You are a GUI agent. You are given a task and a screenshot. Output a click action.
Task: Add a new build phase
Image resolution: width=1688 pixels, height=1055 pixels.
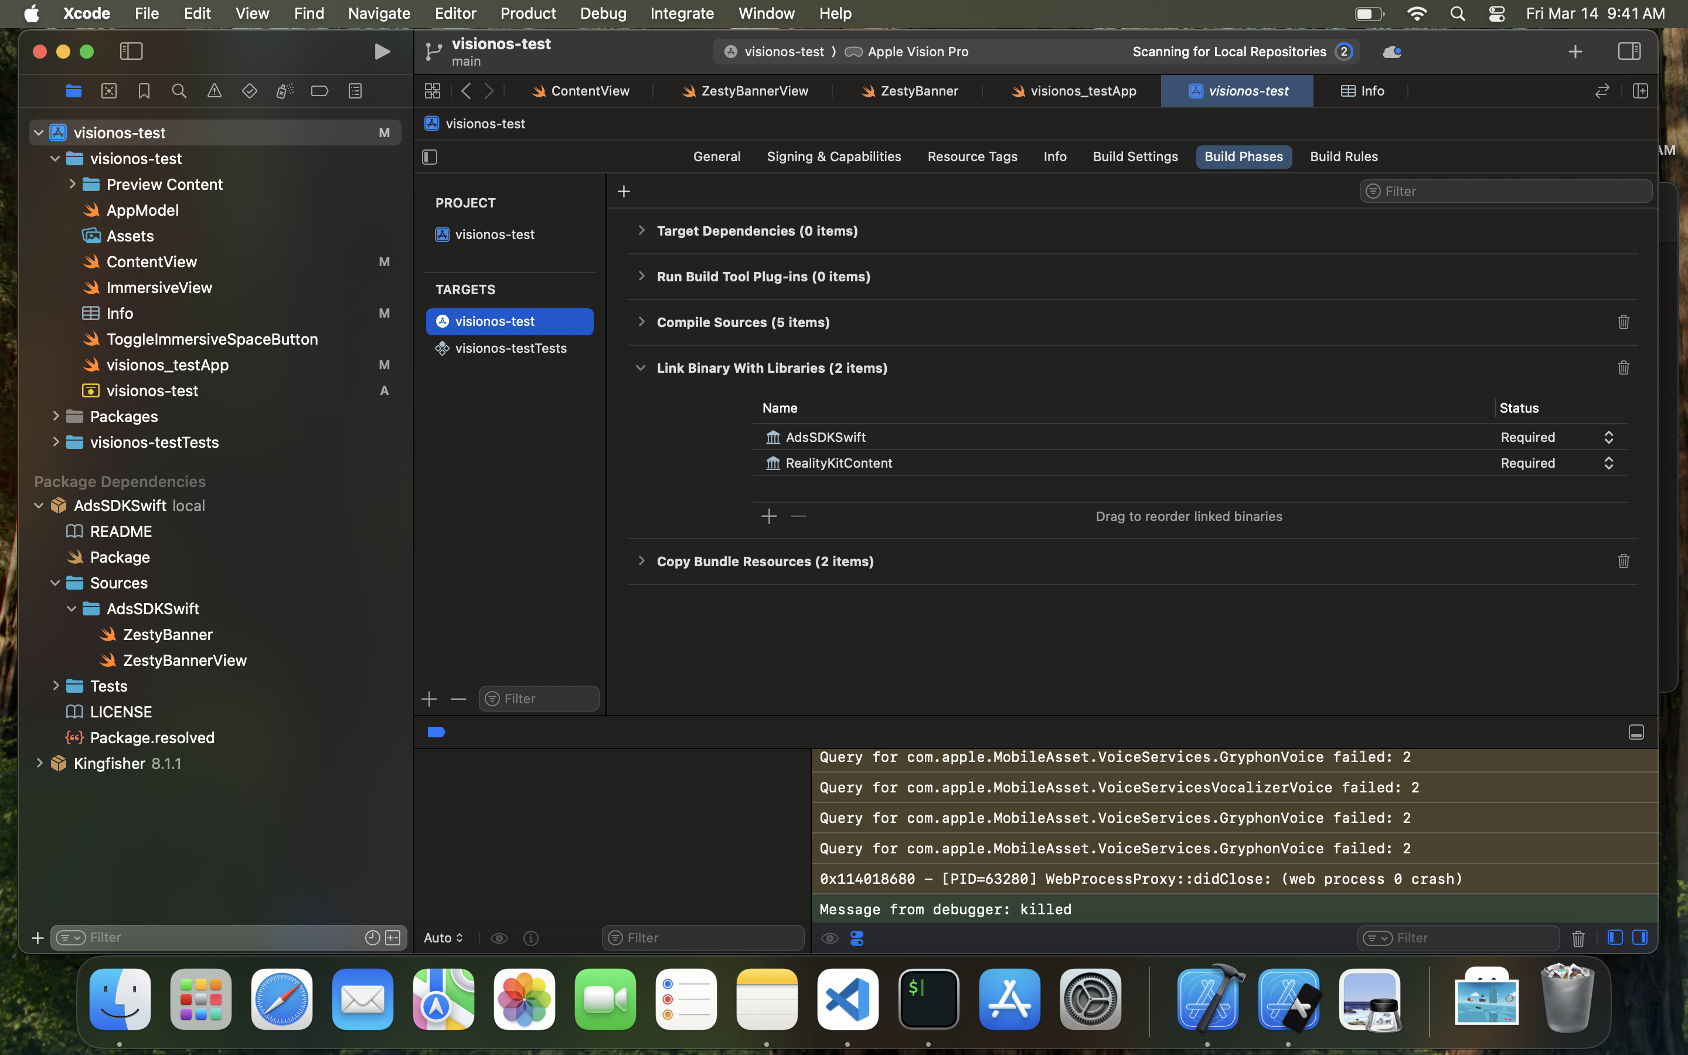pyautogui.click(x=624, y=191)
